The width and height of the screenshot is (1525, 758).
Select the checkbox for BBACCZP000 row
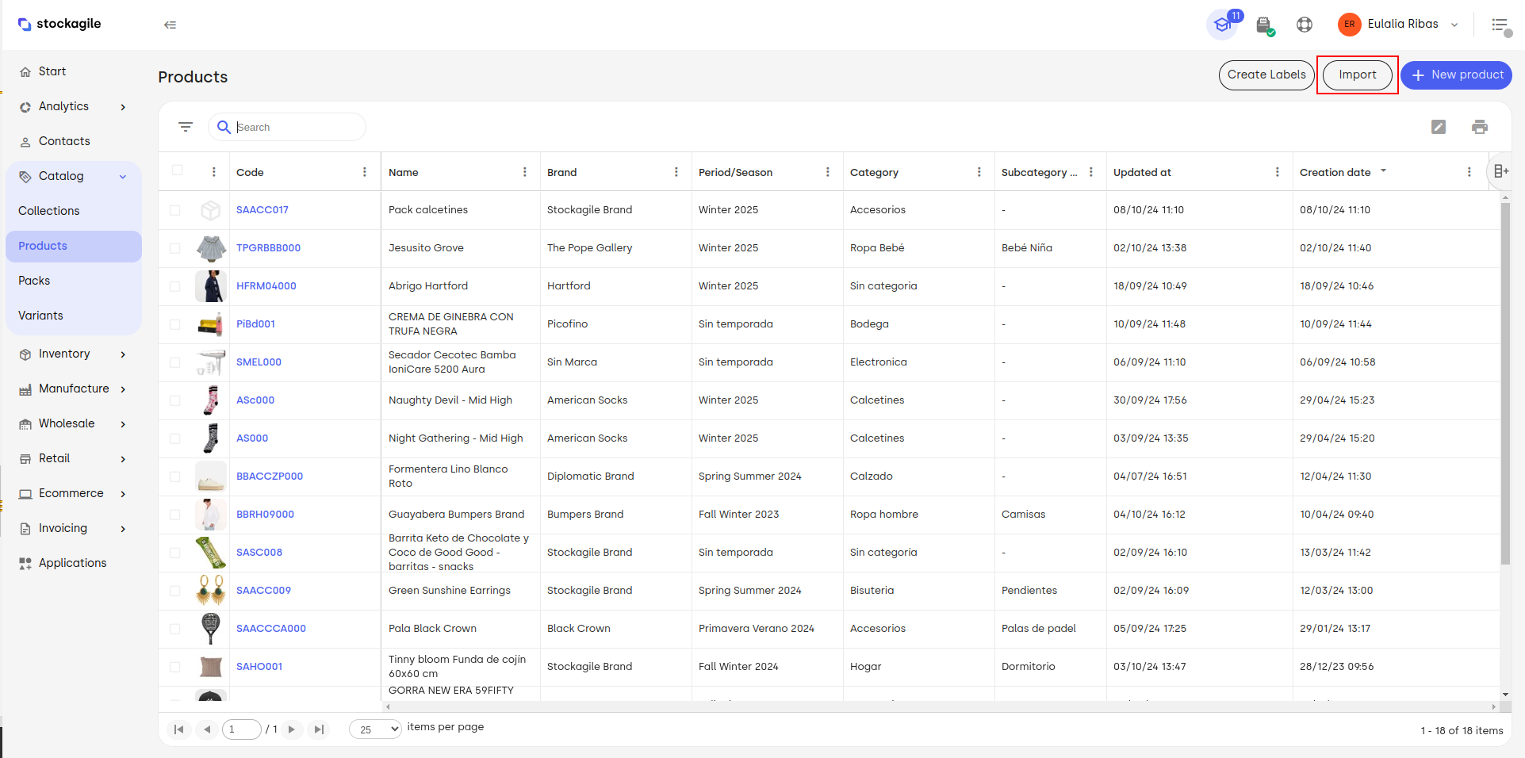click(x=175, y=477)
